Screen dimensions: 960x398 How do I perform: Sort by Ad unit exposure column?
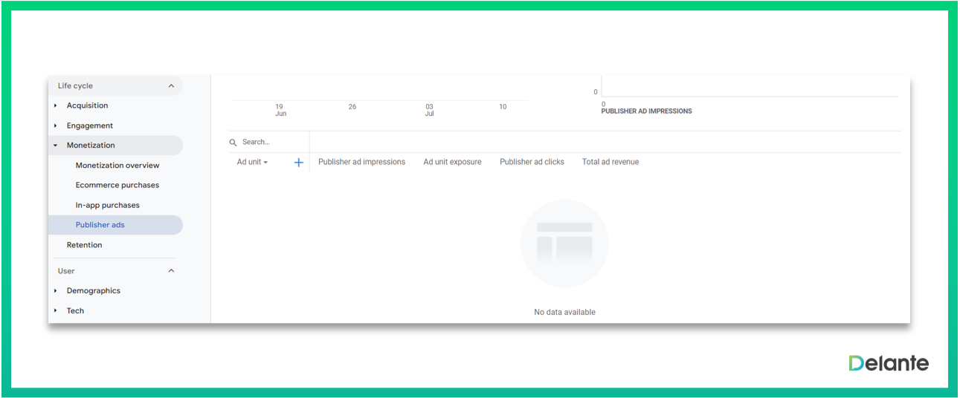click(452, 162)
